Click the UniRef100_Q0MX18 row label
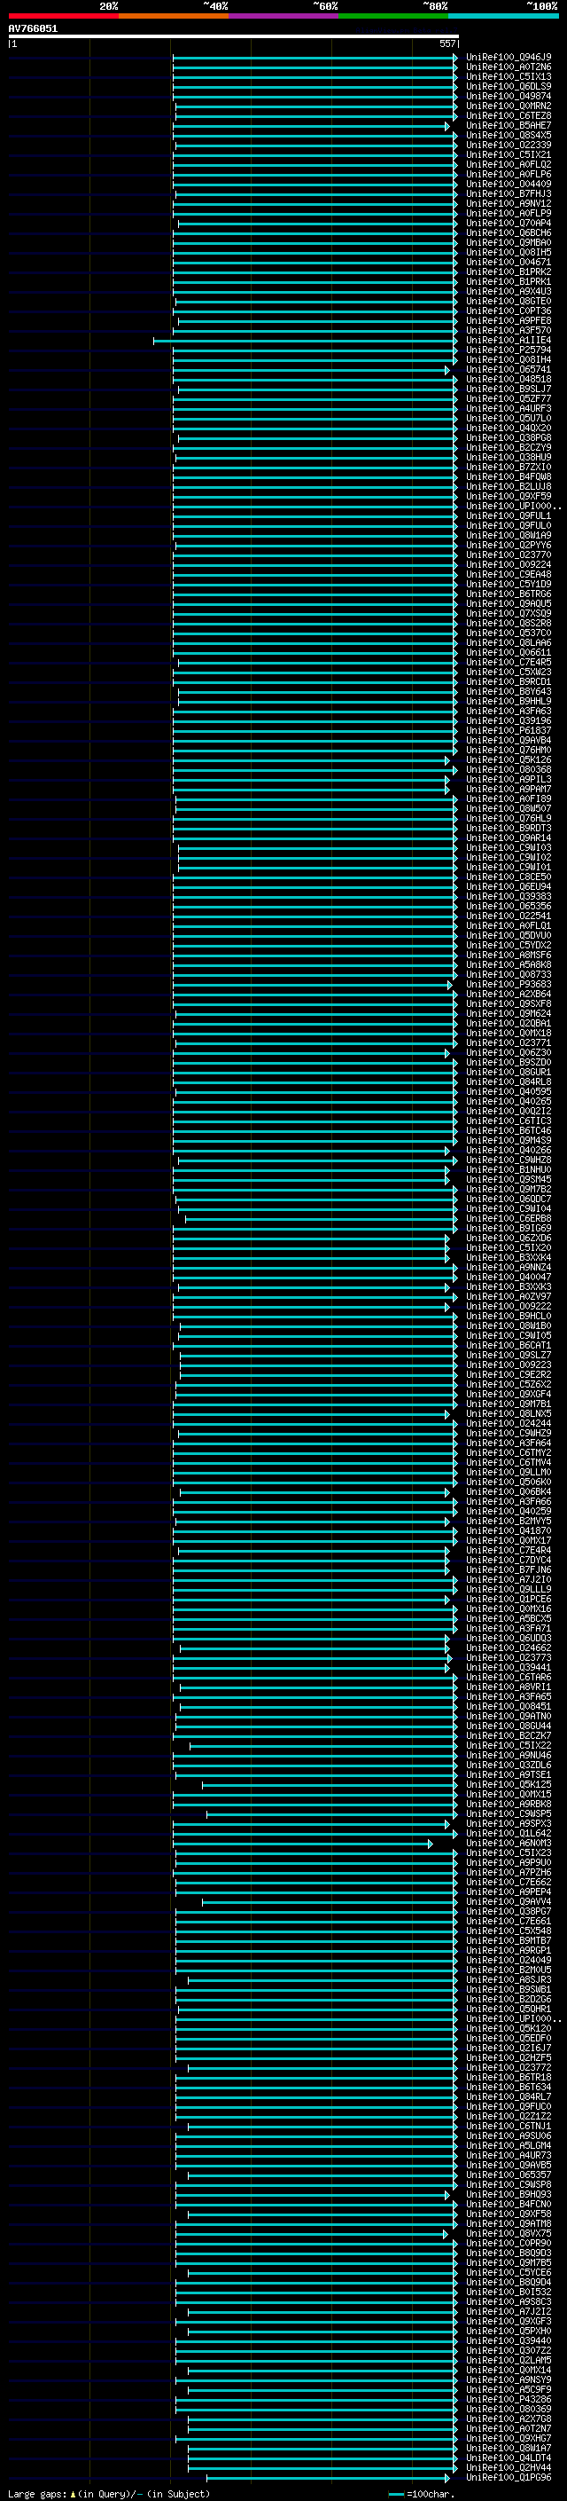Image resolution: width=567 pixels, height=2501 pixels. point(509,1032)
